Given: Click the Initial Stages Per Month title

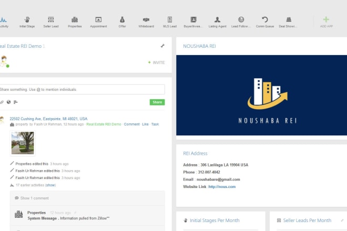Looking at the screenshot, I should click(x=215, y=220).
